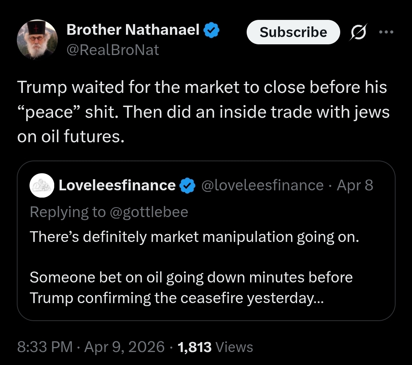Click the 8:33 PM timestamp

[x=45, y=347]
